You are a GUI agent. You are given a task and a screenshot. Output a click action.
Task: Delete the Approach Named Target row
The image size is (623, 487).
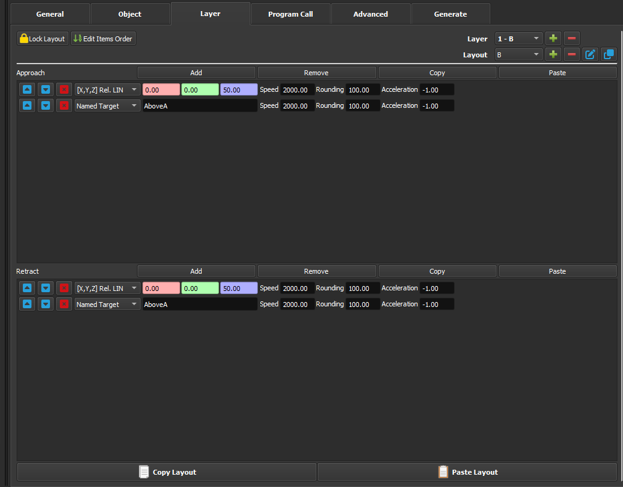point(64,106)
